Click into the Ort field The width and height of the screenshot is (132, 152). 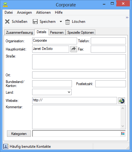point(79,75)
